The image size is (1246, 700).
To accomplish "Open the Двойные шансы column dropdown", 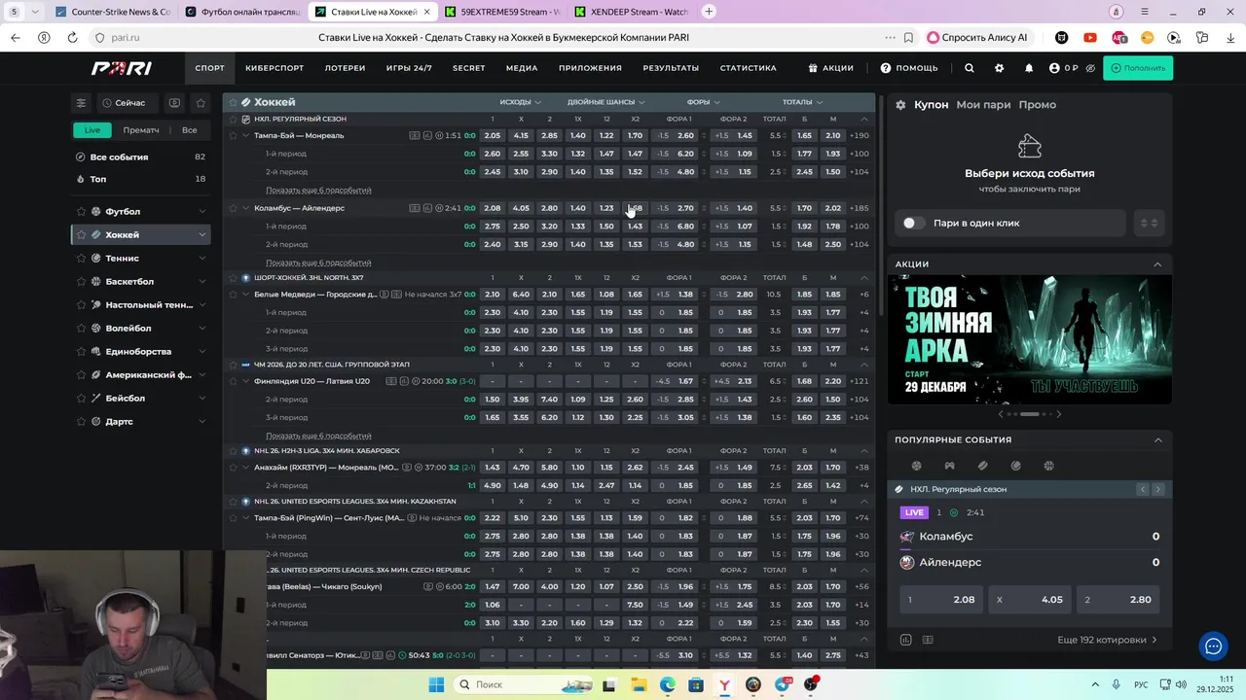I will pos(605,102).
